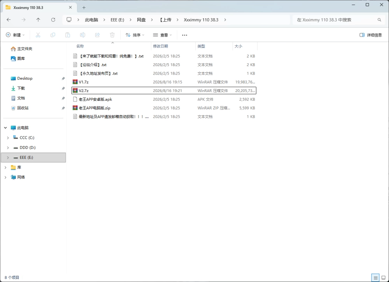Image resolution: width=389 pixels, height=282 pixels.
Task: Click the Rename icon in toolbar
Action: click(82, 35)
